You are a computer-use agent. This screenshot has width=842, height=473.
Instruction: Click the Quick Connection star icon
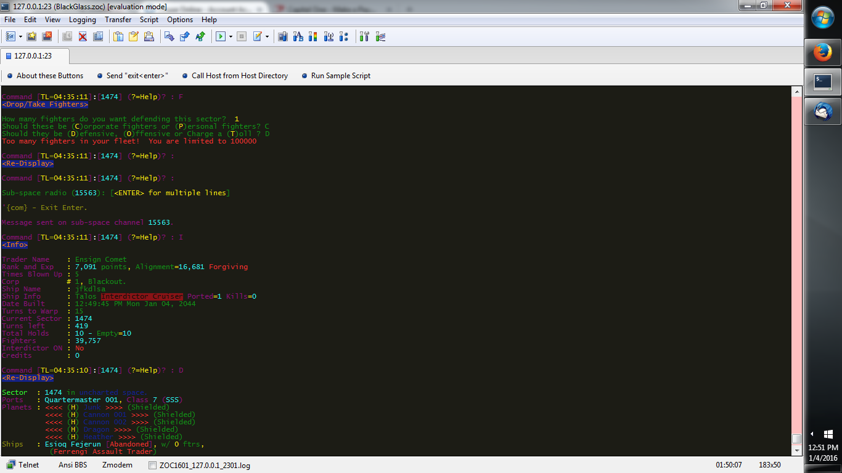pyautogui.click(x=31, y=36)
